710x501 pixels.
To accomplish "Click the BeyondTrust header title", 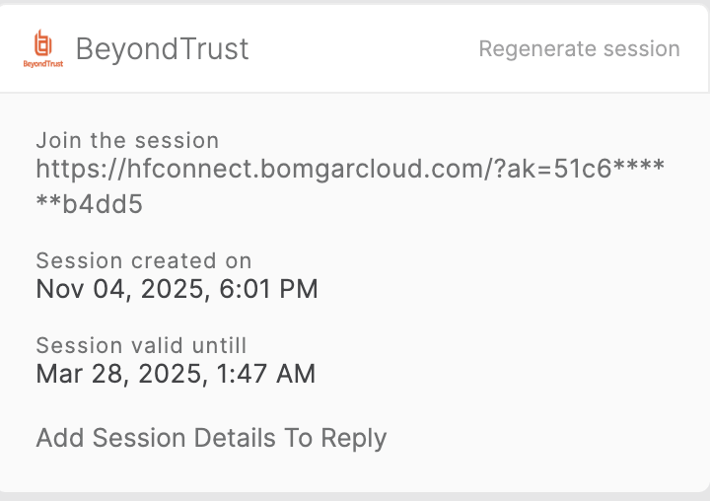I will [x=162, y=48].
